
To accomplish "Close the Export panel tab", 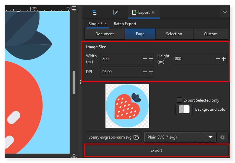I will pos(153,12).
